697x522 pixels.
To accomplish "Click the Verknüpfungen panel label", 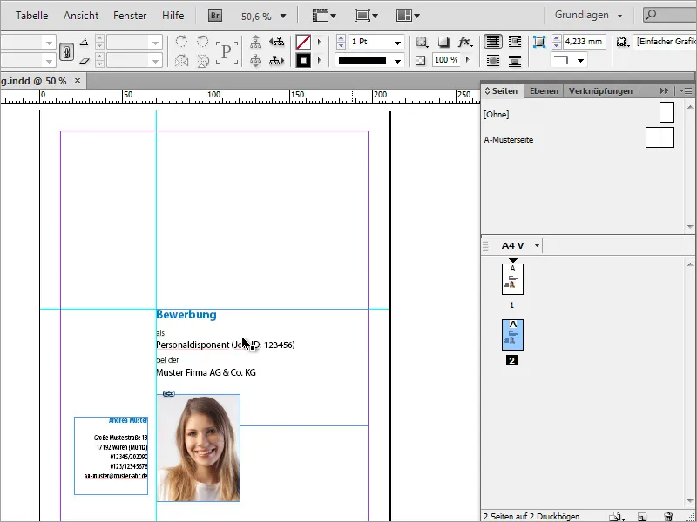I will pyautogui.click(x=599, y=90).
